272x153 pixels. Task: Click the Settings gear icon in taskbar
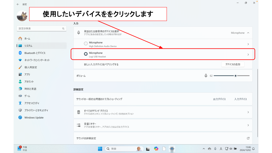(x=172, y=149)
